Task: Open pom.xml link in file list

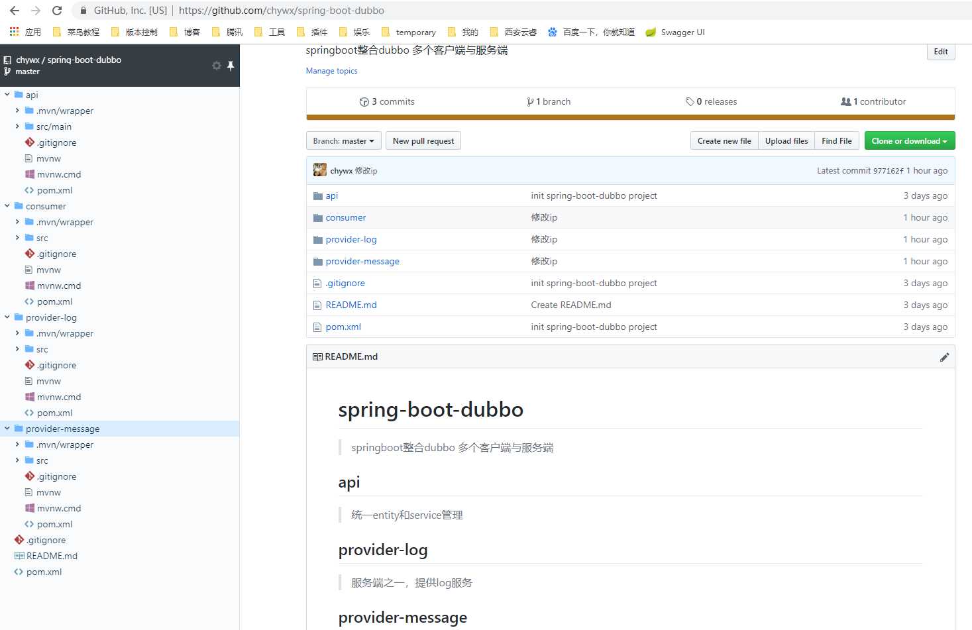Action: (343, 327)
